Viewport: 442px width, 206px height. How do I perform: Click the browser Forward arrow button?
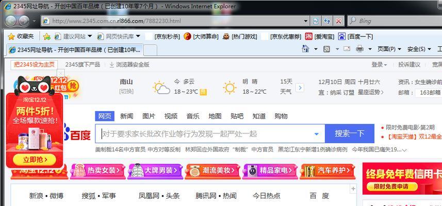(24, 21)
